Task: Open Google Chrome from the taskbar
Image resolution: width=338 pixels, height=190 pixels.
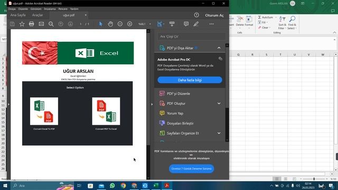Action: point(123,185)
